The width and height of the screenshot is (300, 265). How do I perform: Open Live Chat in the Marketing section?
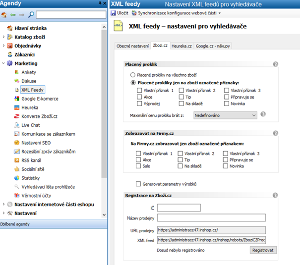(x=30, y=125)
